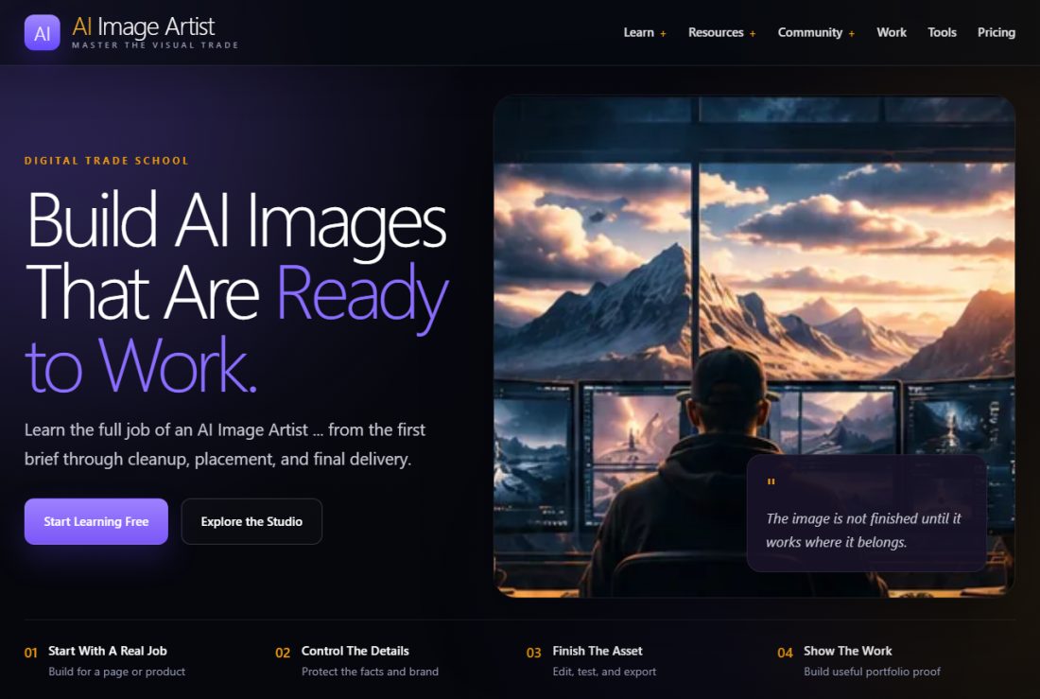Expand the Learn menu
The image size is (1040, 699).
(x=645, y=32)
